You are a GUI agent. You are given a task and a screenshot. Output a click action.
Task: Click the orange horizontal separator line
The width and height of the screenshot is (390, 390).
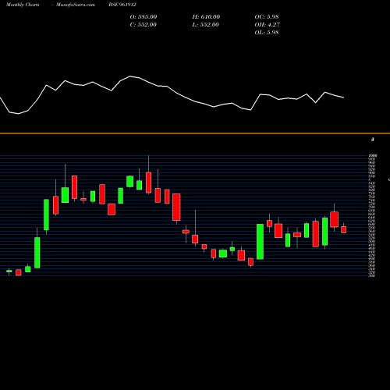pyautogui.click(x=195, y=133)
